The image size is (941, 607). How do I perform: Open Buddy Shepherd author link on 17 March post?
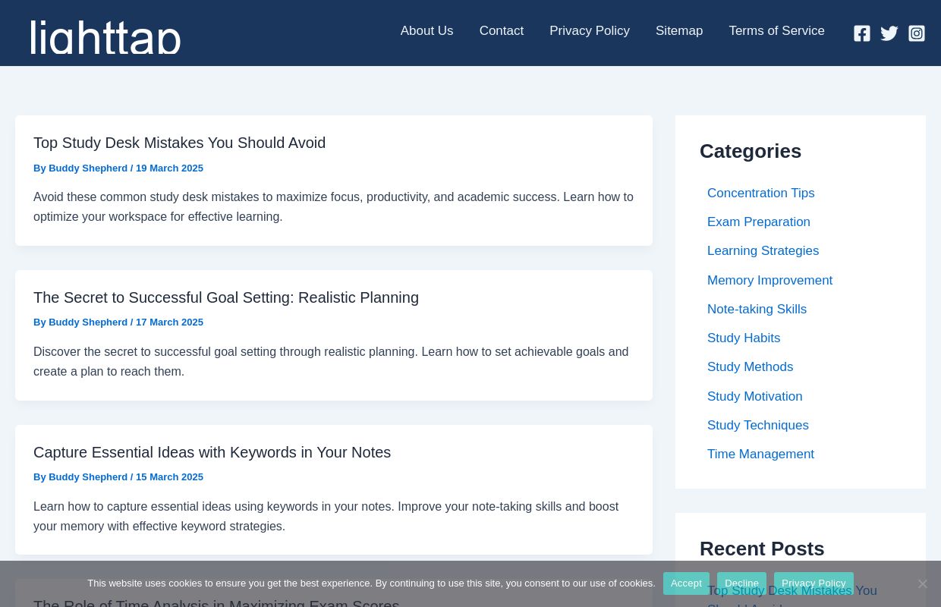tap(88, 322)
